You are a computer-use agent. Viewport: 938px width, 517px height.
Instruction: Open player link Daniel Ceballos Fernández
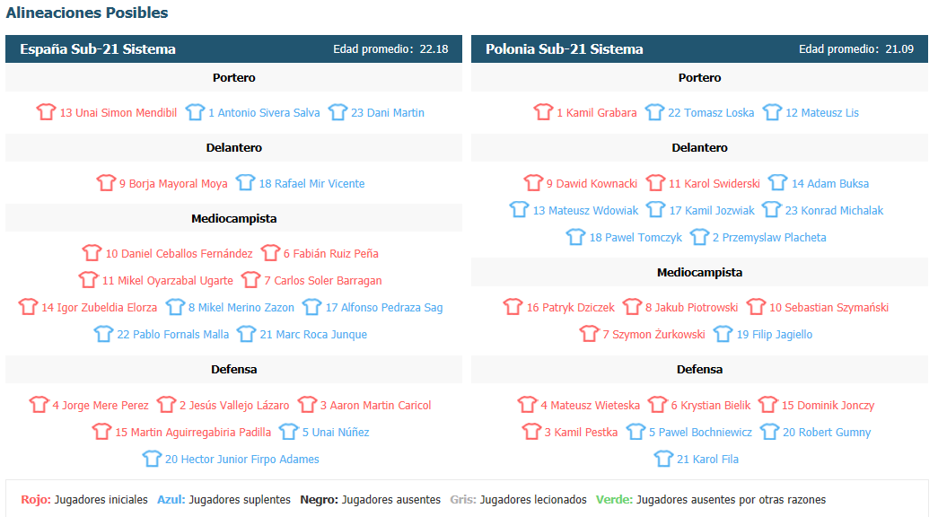179,254
